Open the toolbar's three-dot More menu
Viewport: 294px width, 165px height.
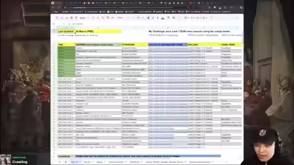pos(211,18)
